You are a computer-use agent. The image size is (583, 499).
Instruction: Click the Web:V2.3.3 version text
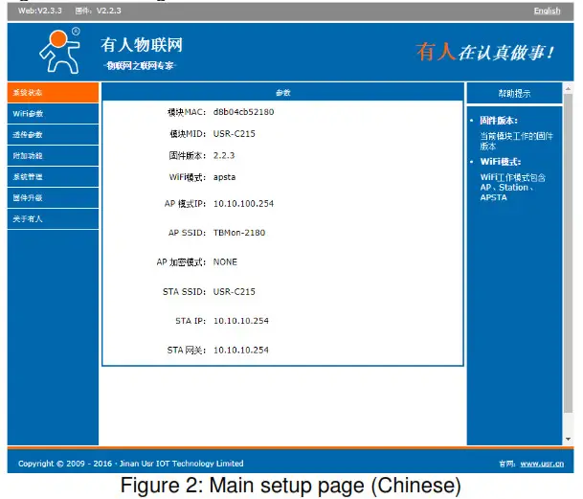(40, 11)
